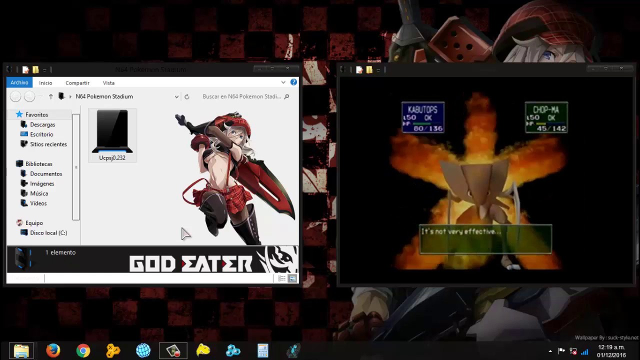Open Vídeos library

tap(38, 203)
